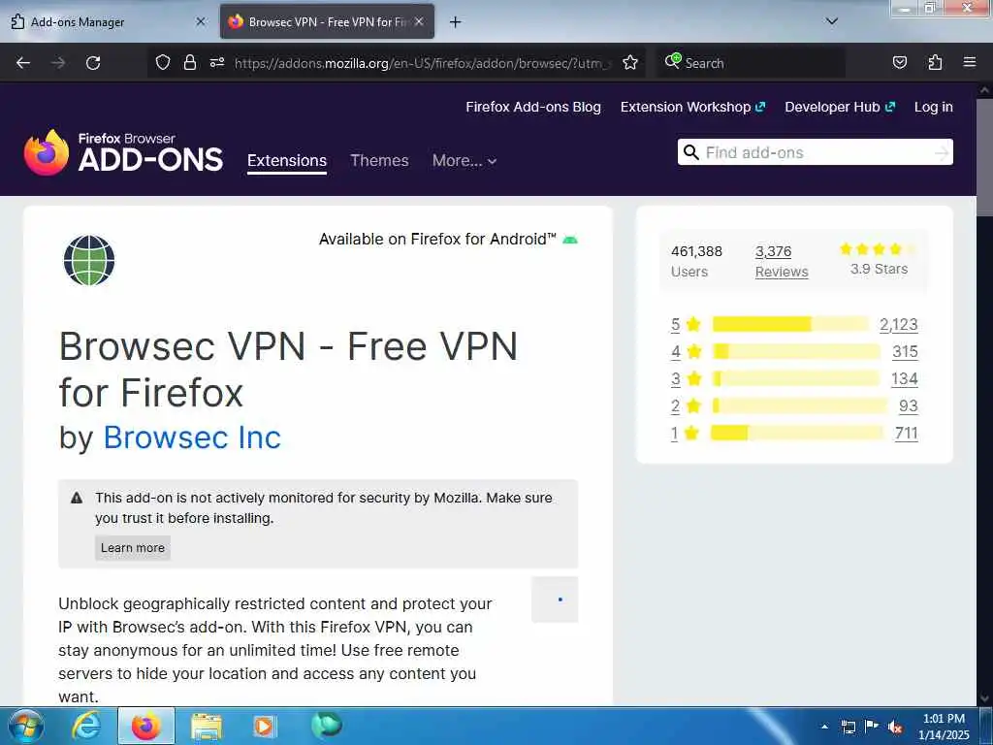The image size is (993, 745).
Task: Open a new tab with the plus button
Action: click(455, 22)
